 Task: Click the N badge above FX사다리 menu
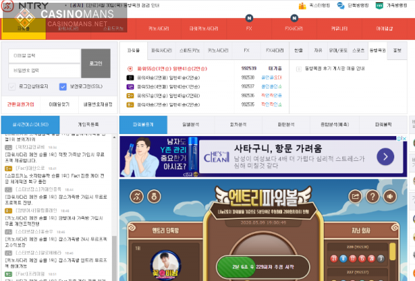click(x=295, y=18)
